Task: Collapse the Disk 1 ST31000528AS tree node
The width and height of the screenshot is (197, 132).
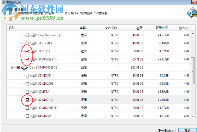Action: tap(12, 68)
